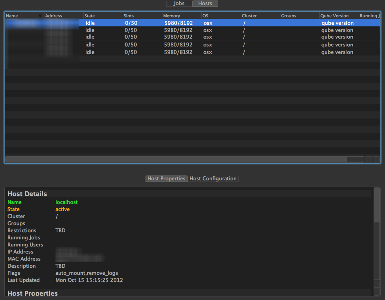Sort hosts by Memory column header
Viewport: 385px width, 300px height.
coord(171,16)
